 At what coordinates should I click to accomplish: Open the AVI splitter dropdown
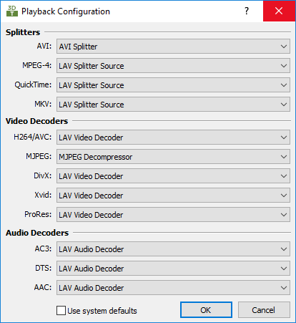(x=173, y=47)
